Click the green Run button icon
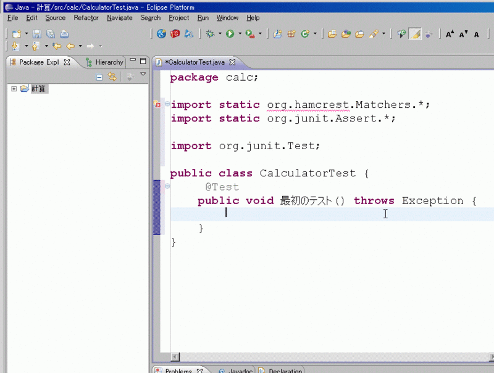This screenshot has height=373, width=494. pyautogui.click(x=230, y=34)
